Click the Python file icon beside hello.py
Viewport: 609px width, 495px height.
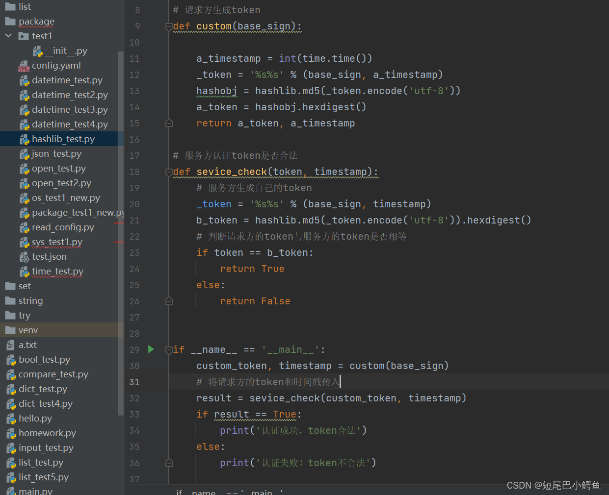point(11,418)
